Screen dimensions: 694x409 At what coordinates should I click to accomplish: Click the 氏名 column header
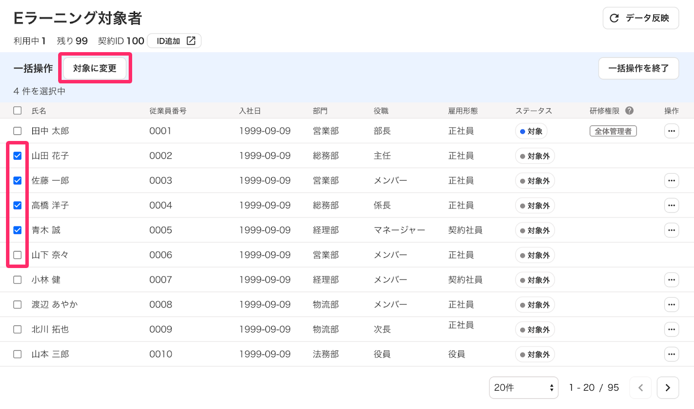(39, 111)
